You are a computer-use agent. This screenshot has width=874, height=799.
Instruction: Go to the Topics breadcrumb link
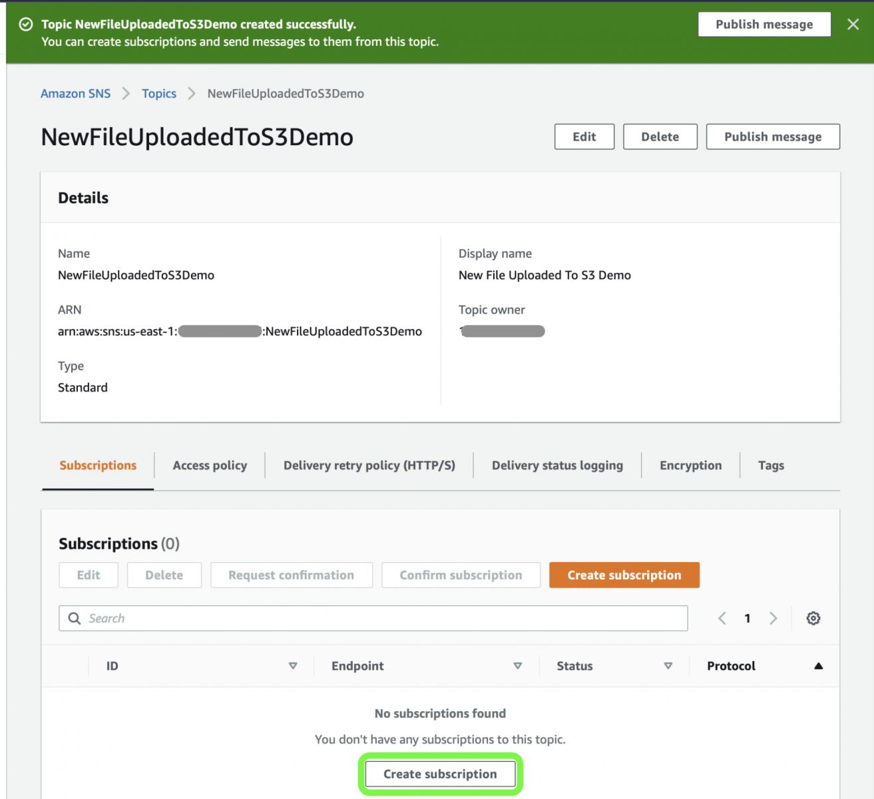pyautogui.click(x=159, y=94)
